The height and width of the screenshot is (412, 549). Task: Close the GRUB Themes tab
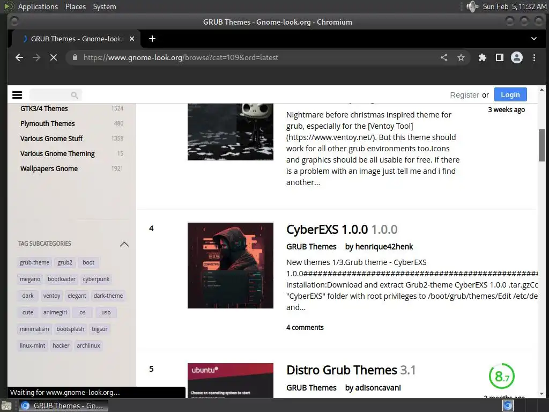point(132,39)
